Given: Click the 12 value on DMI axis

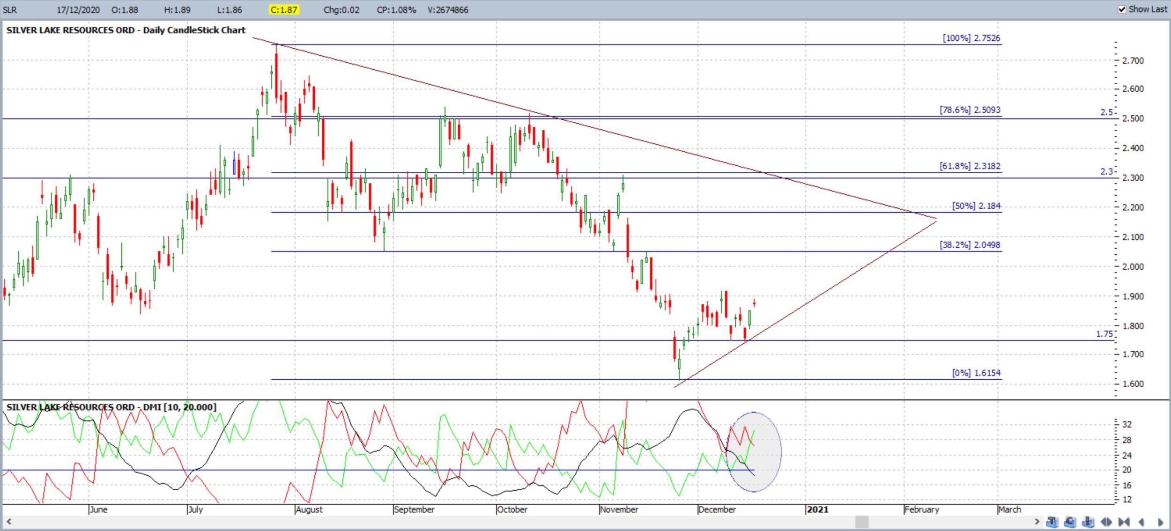Looking at the screenshot, I should (1127, 499).
